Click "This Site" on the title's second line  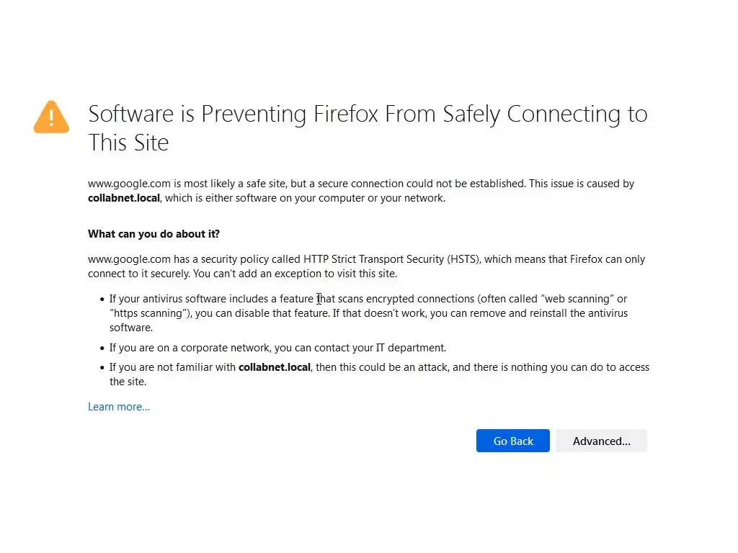[128, 143]
